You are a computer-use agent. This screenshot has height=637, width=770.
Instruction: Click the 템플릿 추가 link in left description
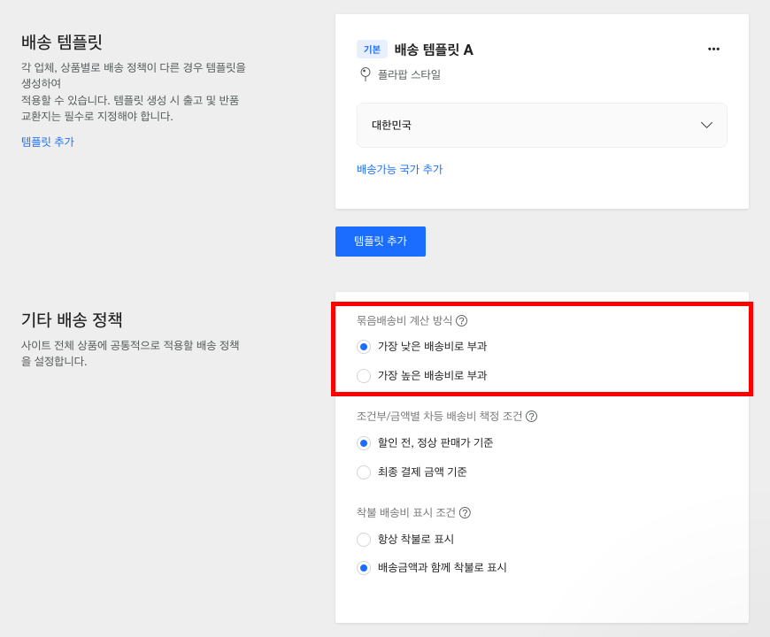[48, 142]
